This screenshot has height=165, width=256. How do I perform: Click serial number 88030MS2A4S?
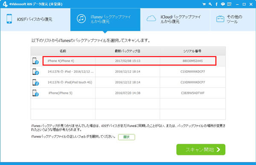[193, 61]
